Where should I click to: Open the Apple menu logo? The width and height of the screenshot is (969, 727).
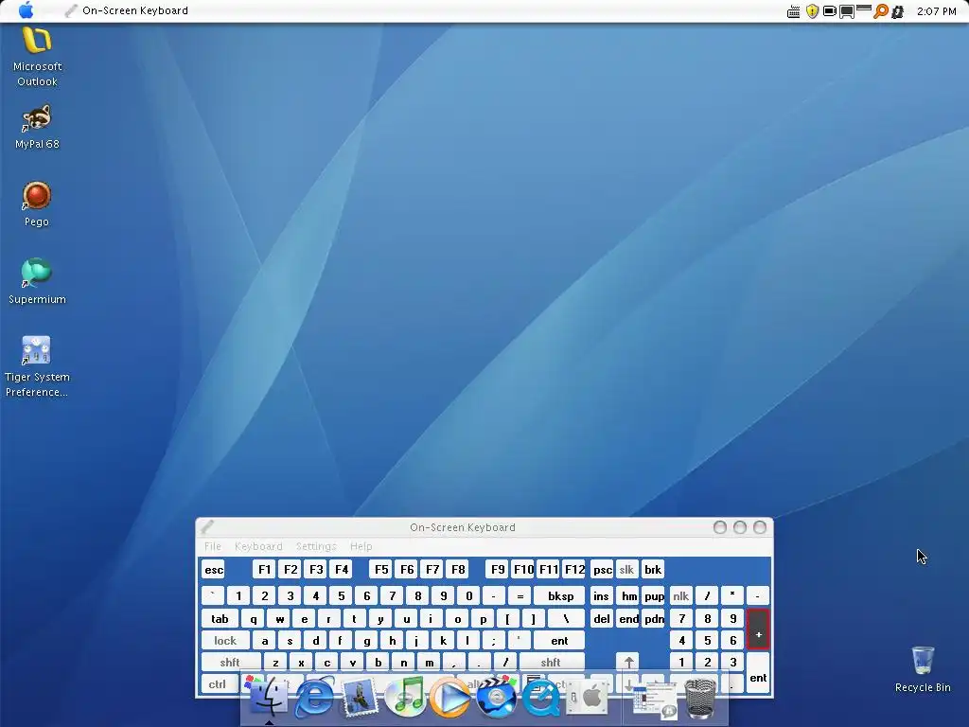26,10
